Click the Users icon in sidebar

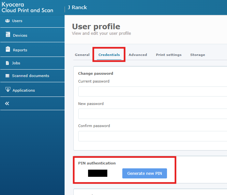point(8,21)
